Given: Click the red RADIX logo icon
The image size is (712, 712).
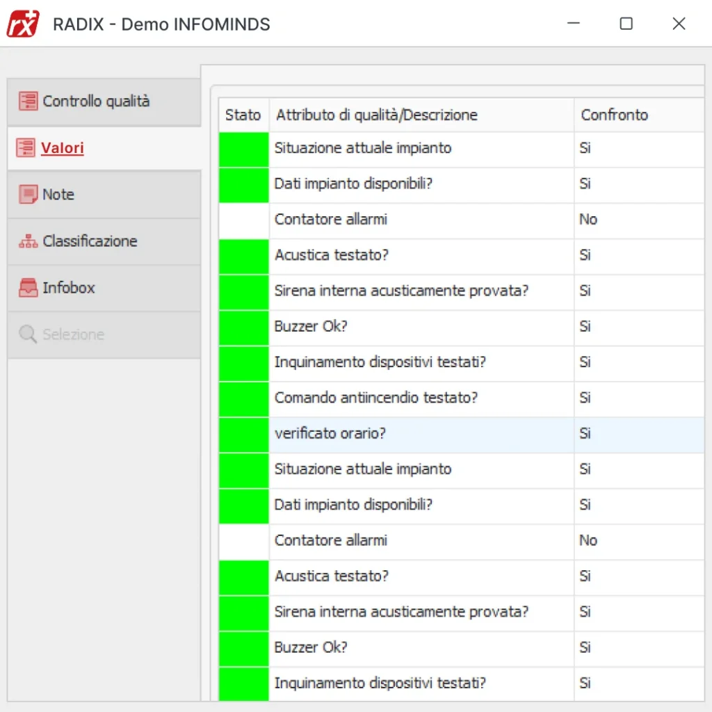Looking at the screenshot, I should [22, 23].
